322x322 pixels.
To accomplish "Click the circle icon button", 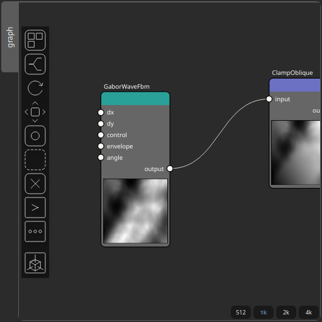I will tap(35, 136).
